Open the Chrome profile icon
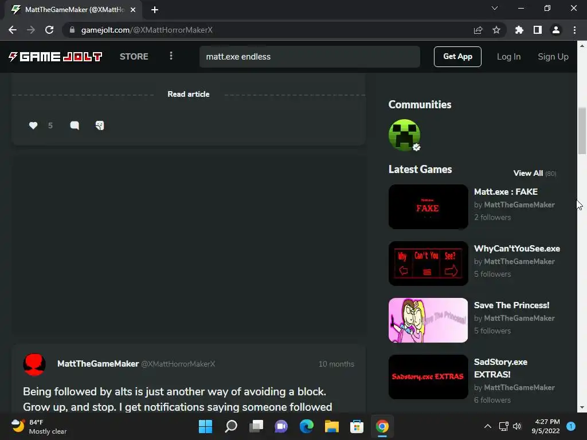Viewport: 587px width, 440px height. pos(556,30)
